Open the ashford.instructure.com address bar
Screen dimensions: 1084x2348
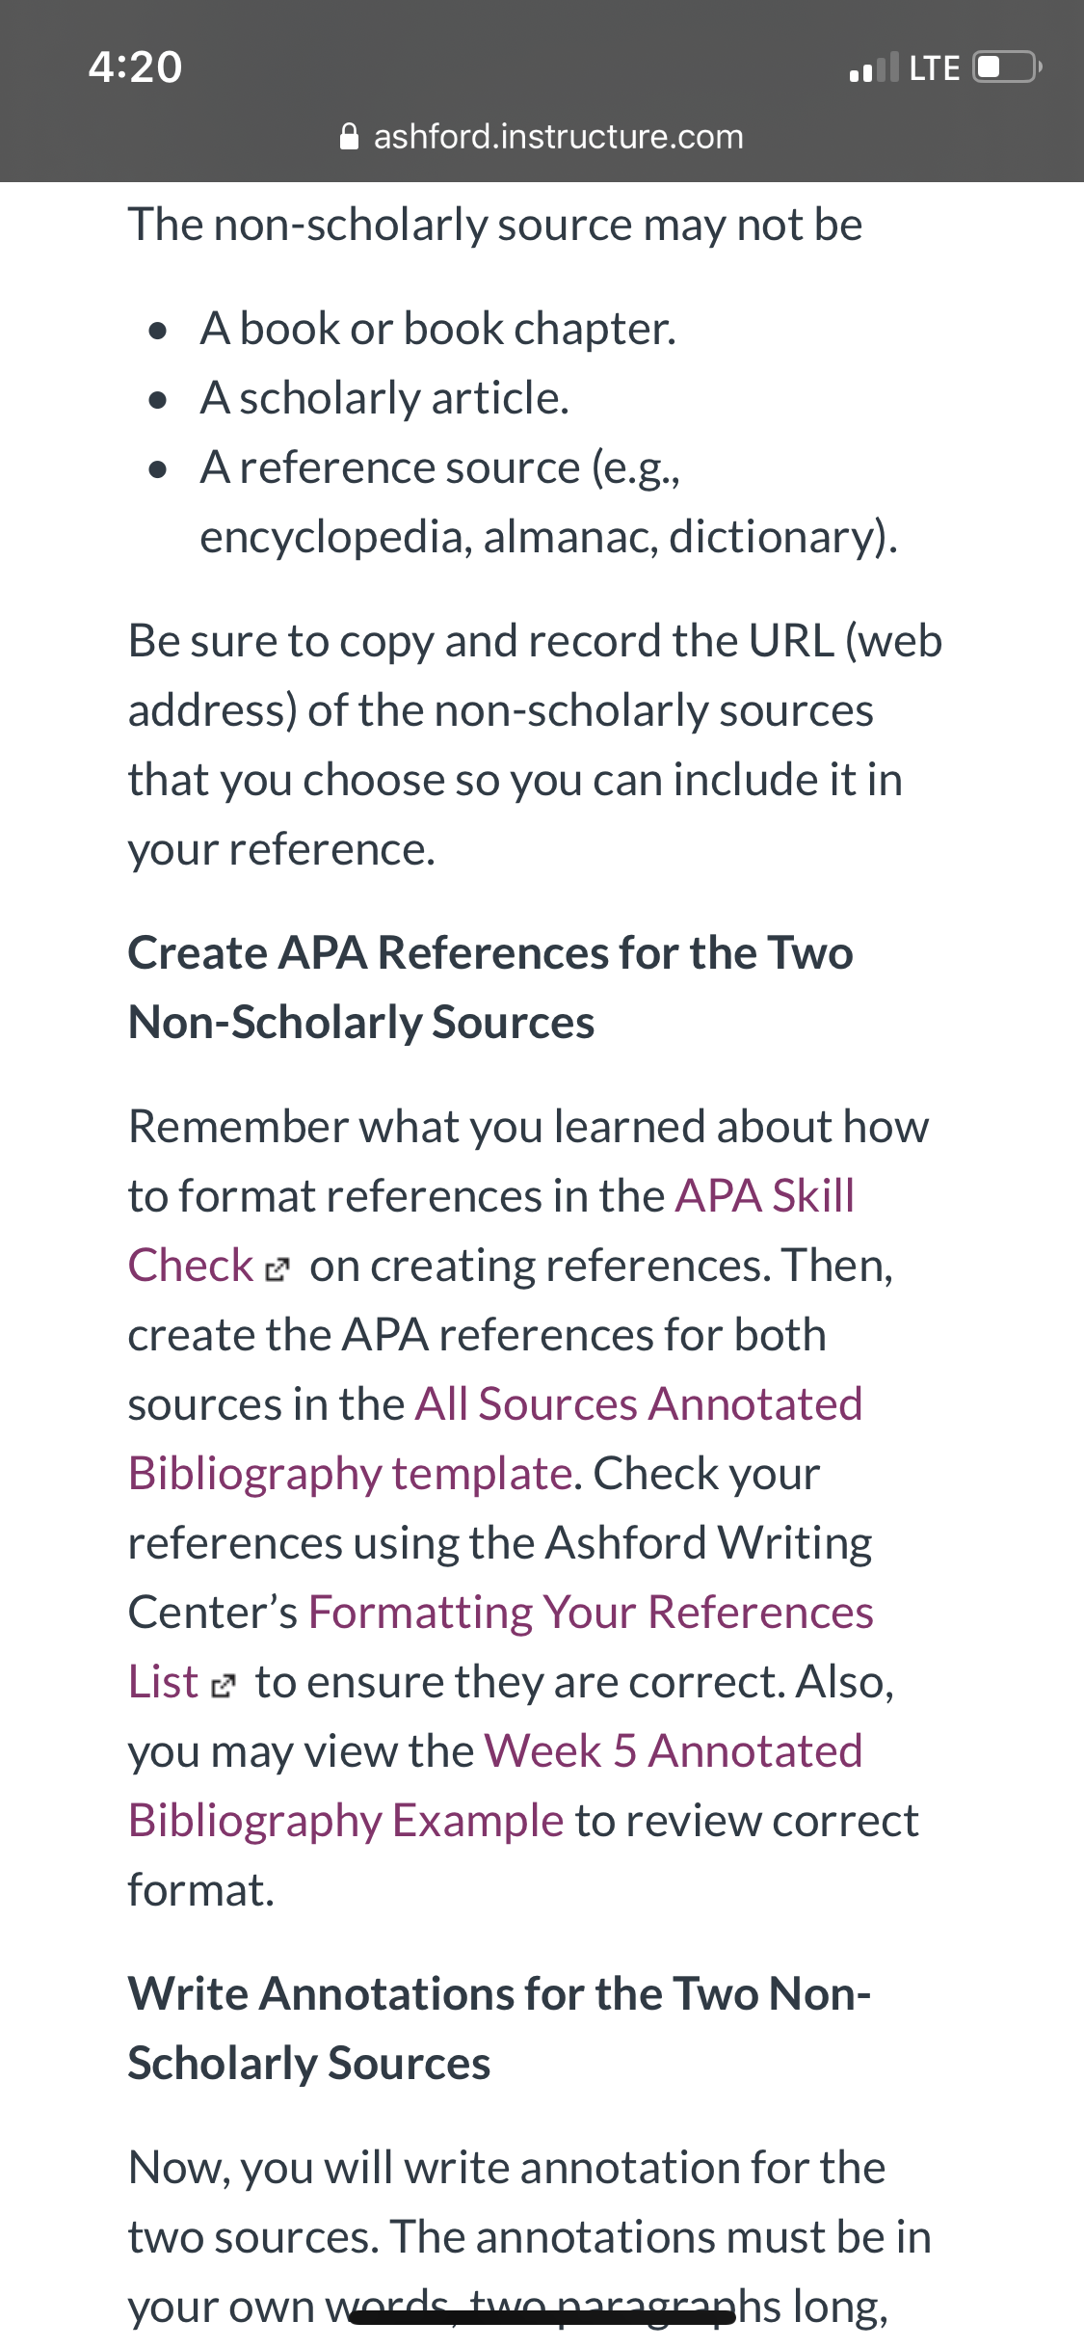tap(542, 137)
